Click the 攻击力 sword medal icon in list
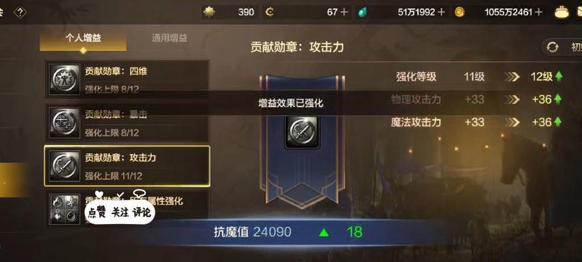The width and height of the screenshot is (582, 262). (65, 166)
